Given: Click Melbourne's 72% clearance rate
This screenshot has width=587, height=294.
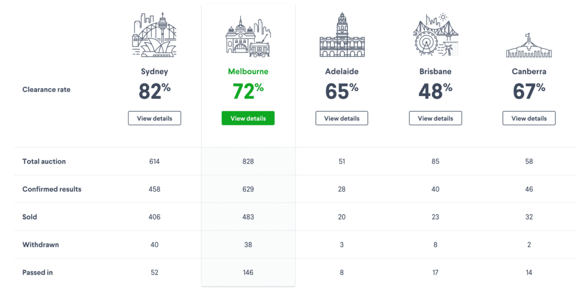Looking at the screenshot, I should click(x=248, y=91).
